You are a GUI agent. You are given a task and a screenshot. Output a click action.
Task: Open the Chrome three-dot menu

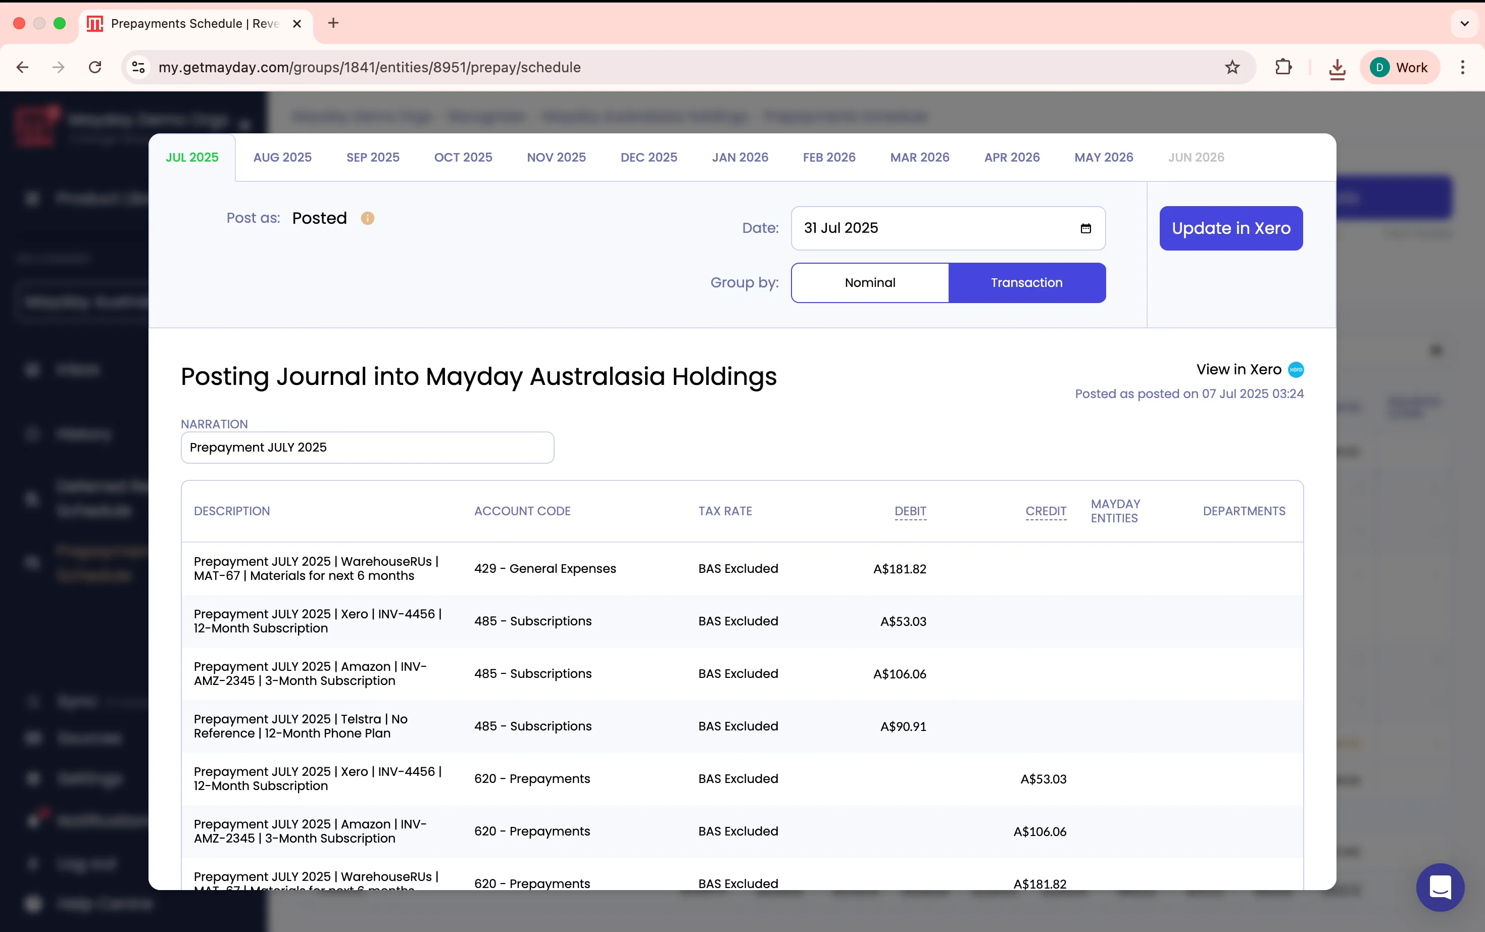coord(1462,67)
